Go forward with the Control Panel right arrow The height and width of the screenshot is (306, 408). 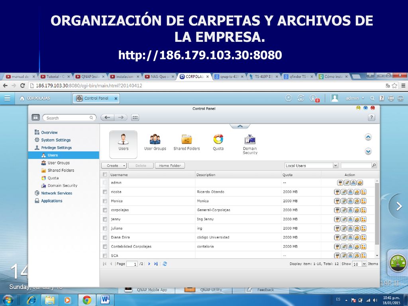pos(121,118)
